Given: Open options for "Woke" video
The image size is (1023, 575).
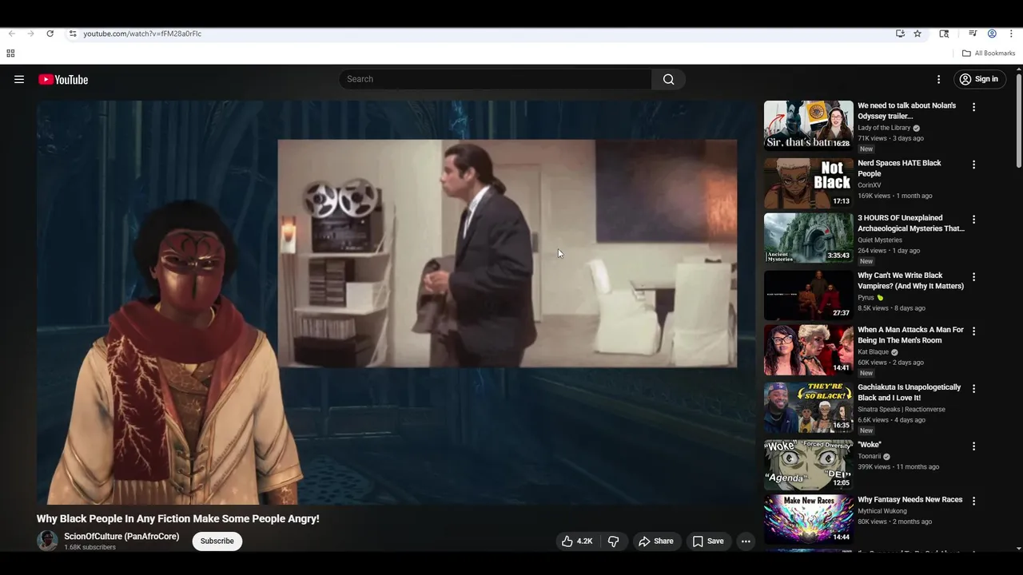Looking at the screenshot, I should click(973, 446).
